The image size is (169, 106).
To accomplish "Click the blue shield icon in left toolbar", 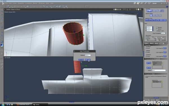I will tap(2, 46).
